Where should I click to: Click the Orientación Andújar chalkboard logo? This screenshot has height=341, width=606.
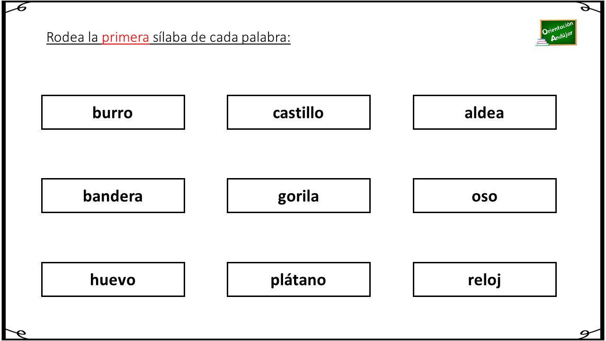click(x=557, y=33)
